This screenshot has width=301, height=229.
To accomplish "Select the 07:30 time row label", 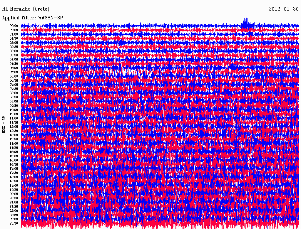I will (x=14, y=89).
